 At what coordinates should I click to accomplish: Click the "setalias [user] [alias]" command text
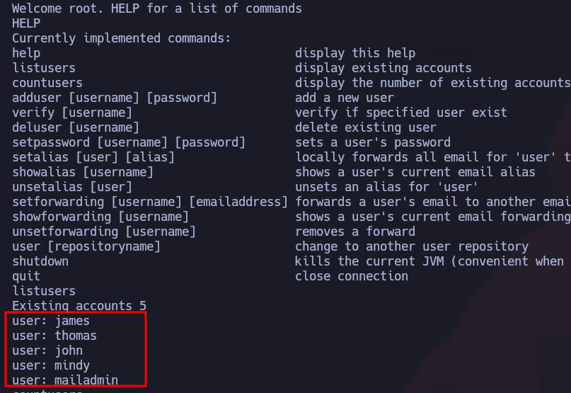click(93, 157)
